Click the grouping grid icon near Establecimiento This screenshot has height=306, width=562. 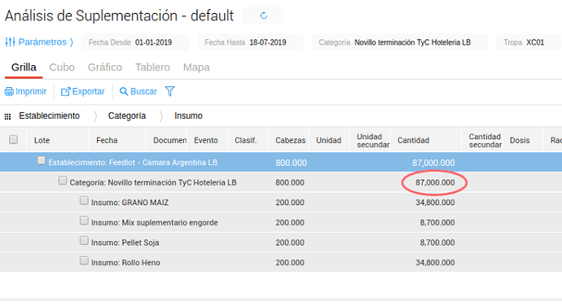tap(7, 116)
